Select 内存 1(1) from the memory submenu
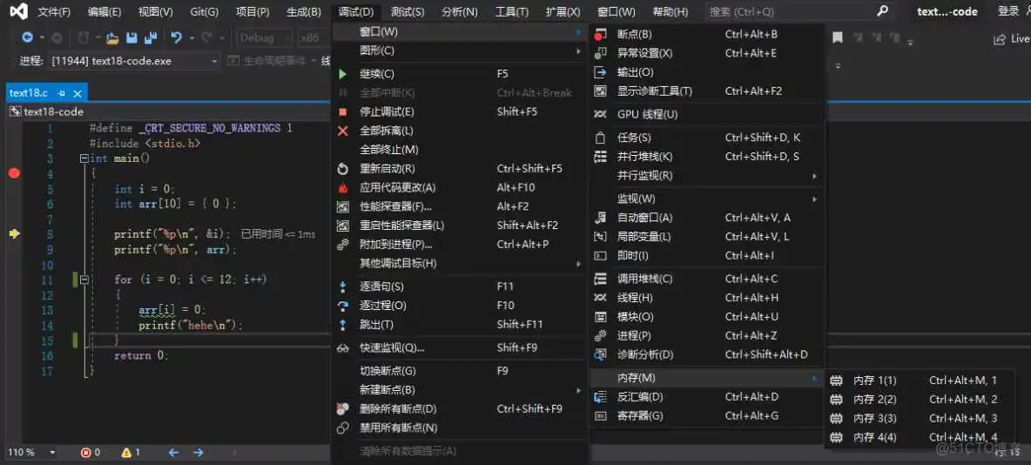Image resolution: width=1031 pixels, height=465 pixels. [874, 381]
